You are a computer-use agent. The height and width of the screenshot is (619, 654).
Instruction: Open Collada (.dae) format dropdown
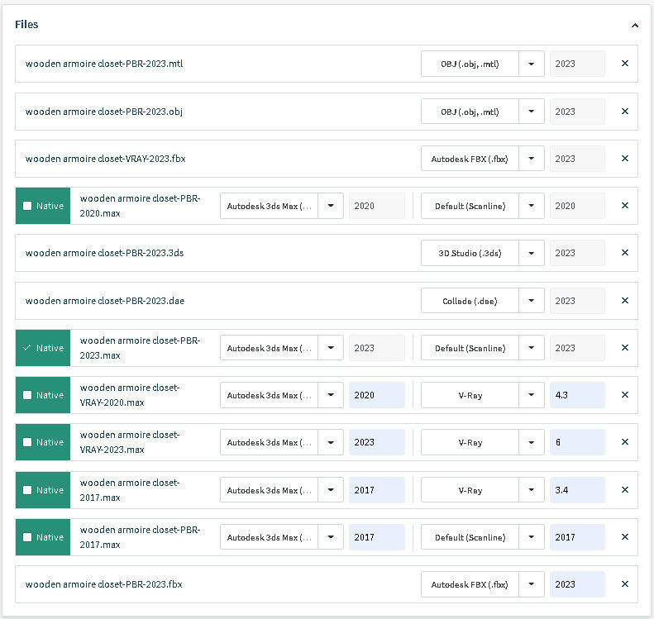click(532, 301)
